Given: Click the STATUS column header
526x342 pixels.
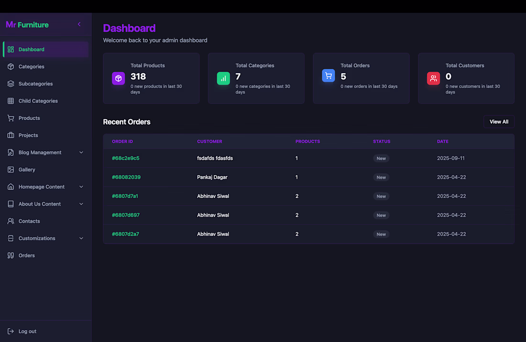Looking at the screenshot, I should point(382,141).
